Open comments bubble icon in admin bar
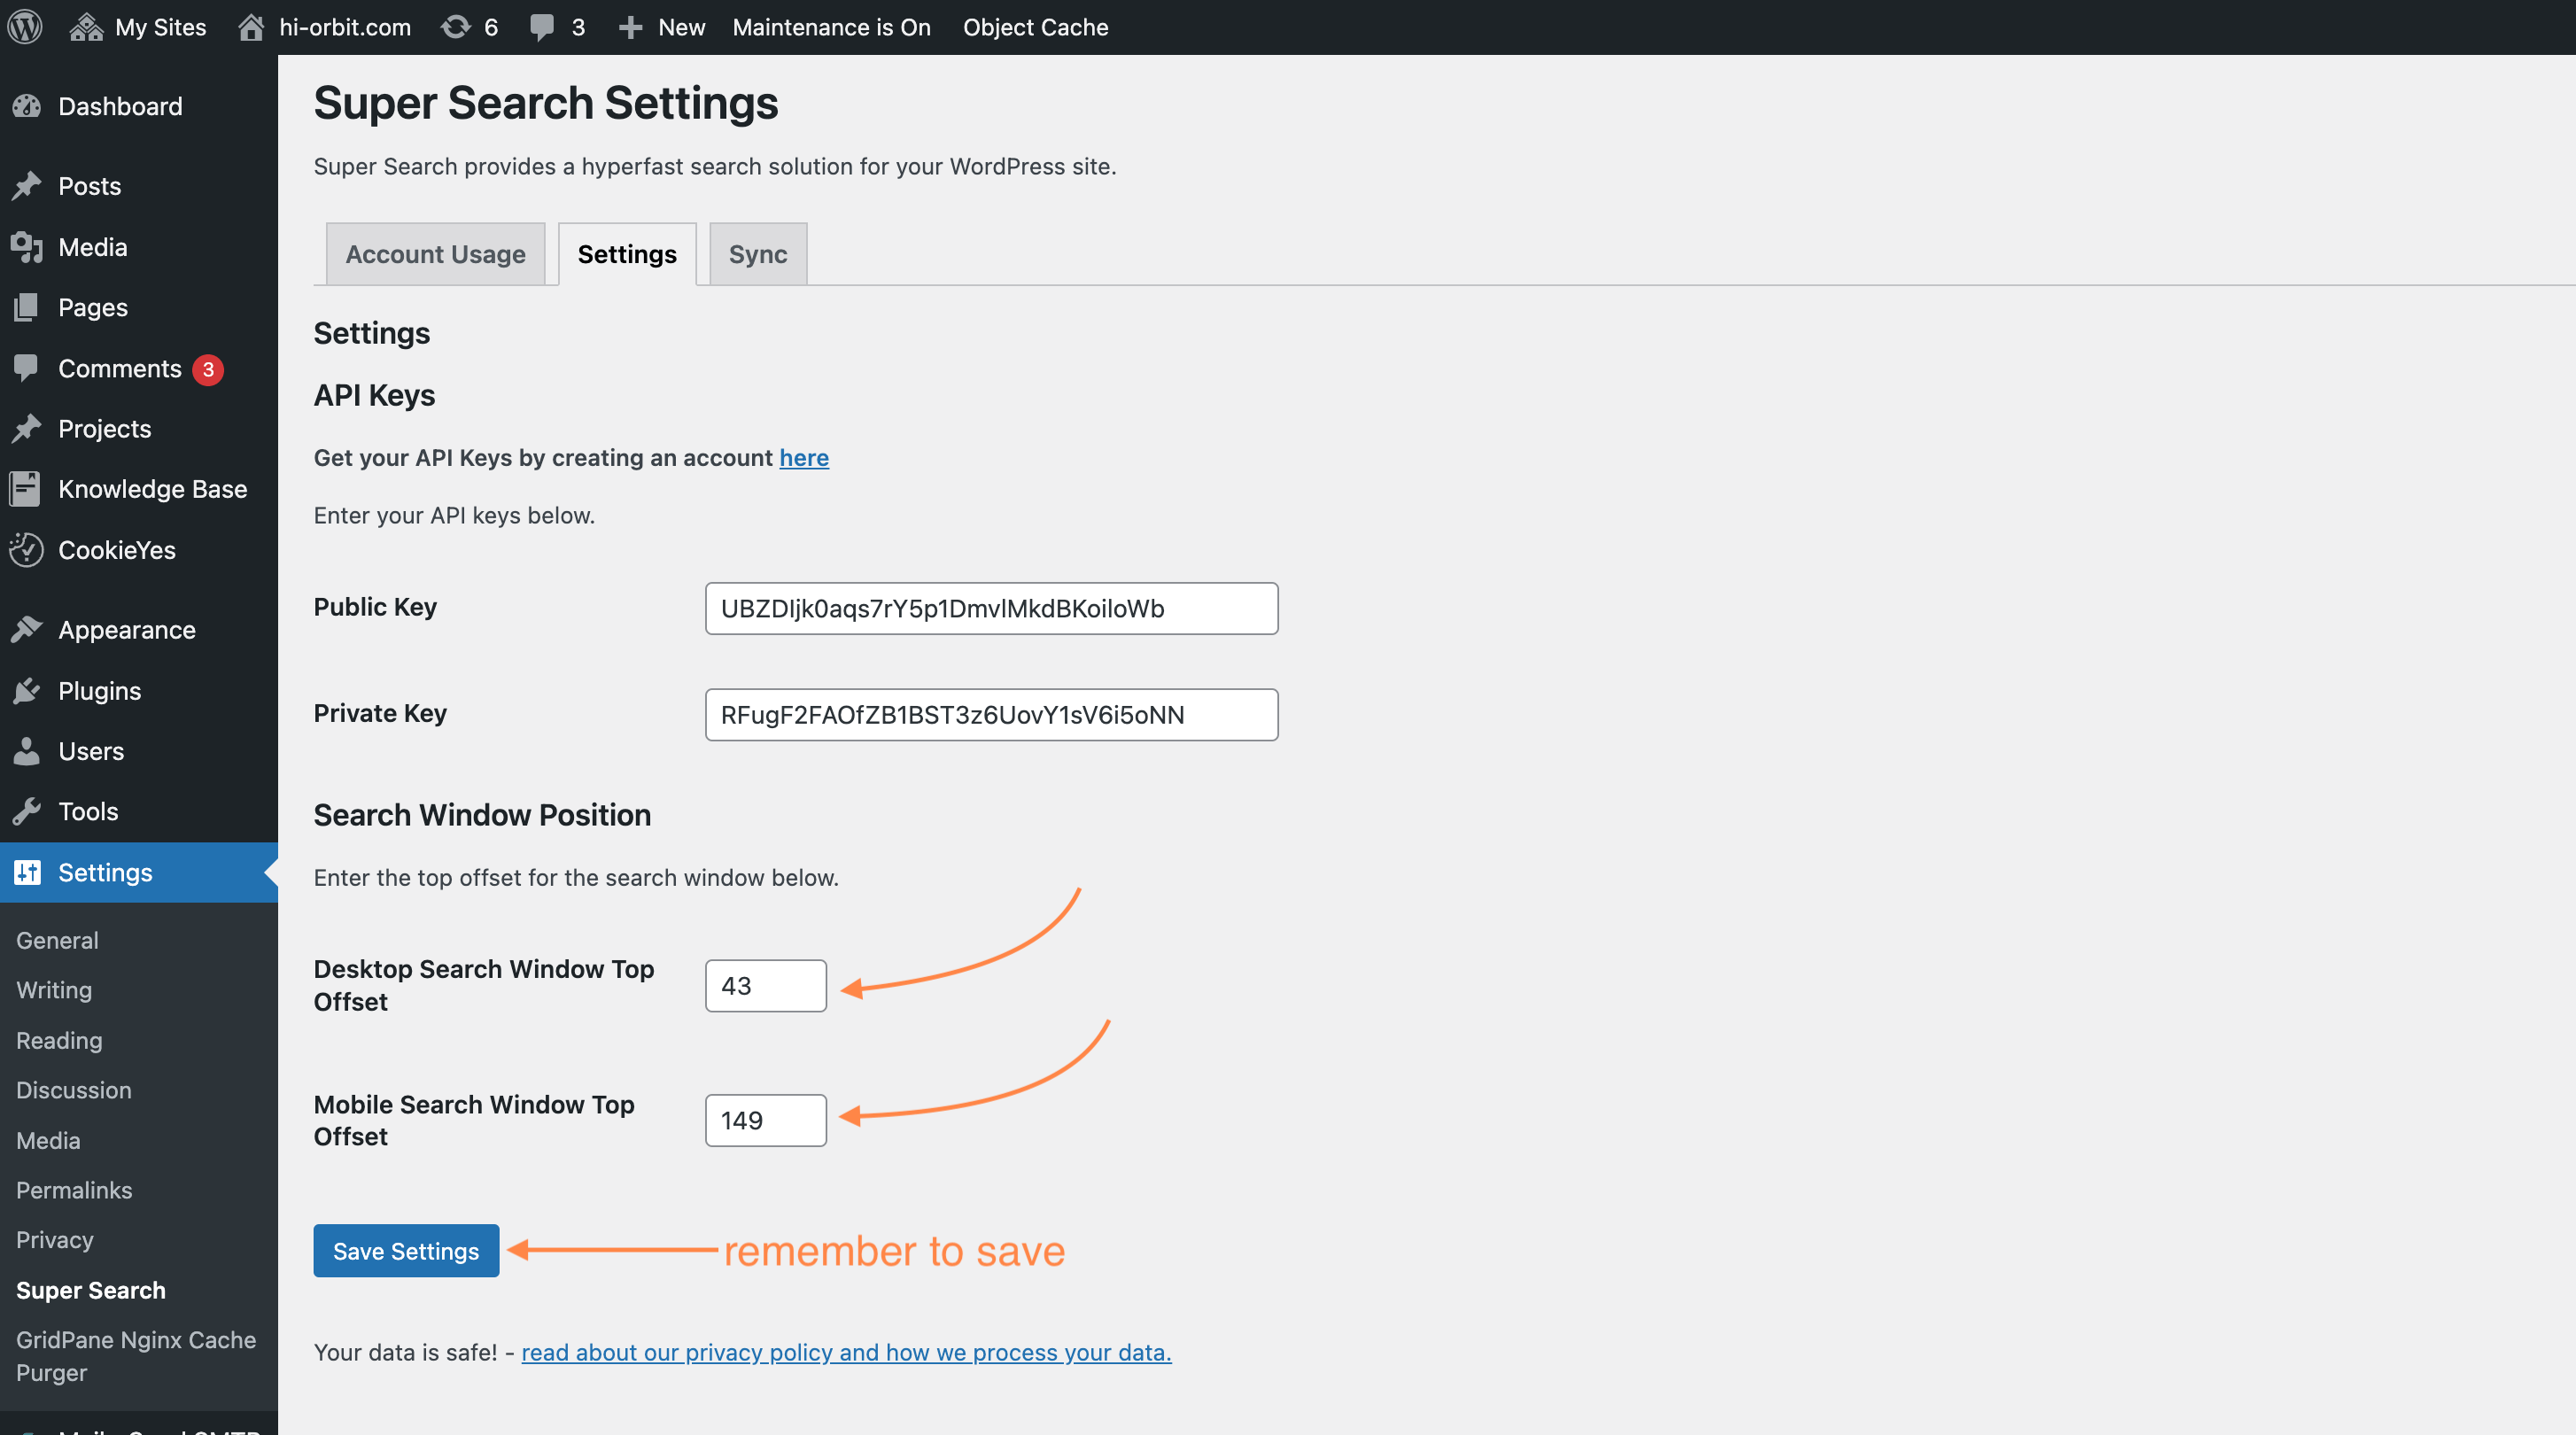This screenshot has width=2576, height=1435. [x=542, y=27]
